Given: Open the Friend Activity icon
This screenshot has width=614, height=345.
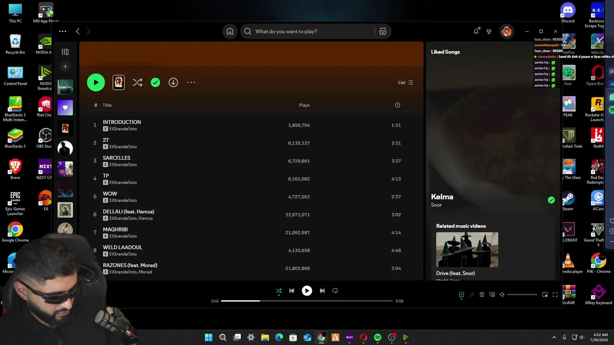Looking at the screenshot, I should [489, 31].
